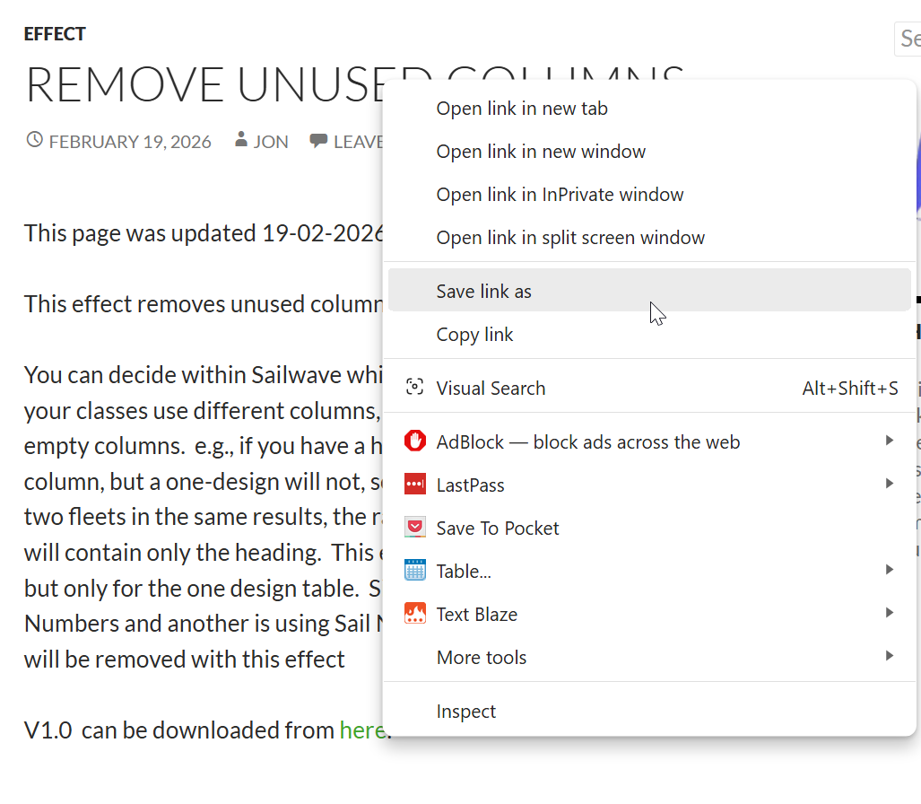Click the blue Table extension icon
The image size is (921, 804).
414,571
